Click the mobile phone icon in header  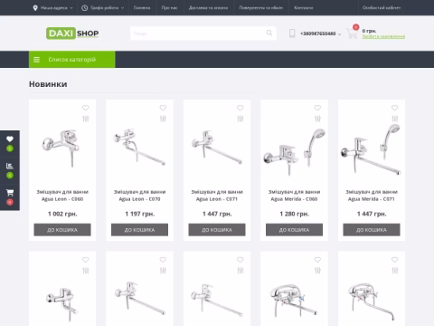[x=292, y=34]
